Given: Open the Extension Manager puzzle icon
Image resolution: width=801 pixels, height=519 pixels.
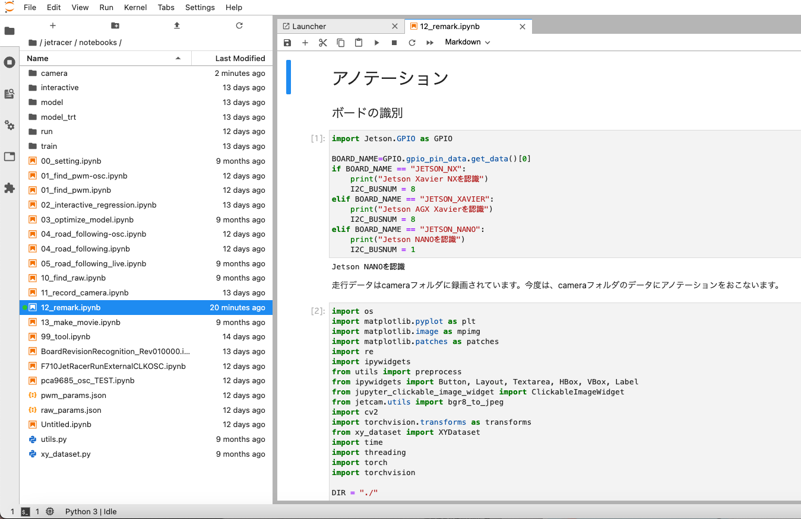Looking at the screenshot, I should pos(10,188).
